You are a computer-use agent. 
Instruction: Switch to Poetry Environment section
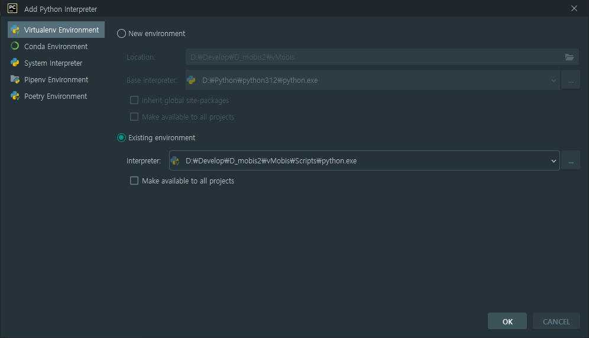[x=56, y=96]
